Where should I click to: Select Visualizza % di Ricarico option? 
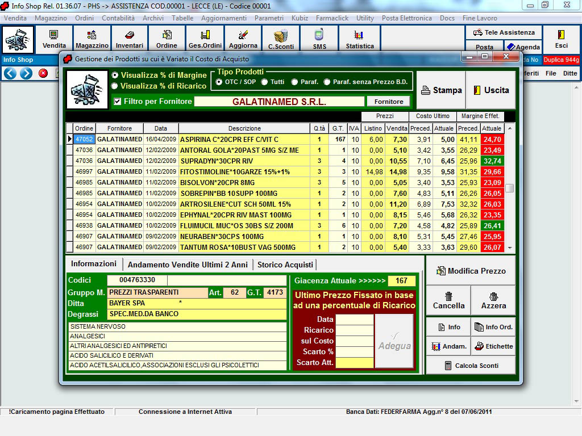pos(115,86)
